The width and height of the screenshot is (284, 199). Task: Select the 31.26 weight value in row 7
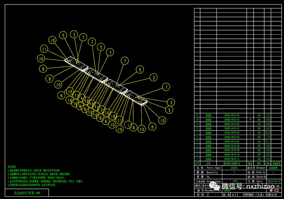(x=268, y=133)
